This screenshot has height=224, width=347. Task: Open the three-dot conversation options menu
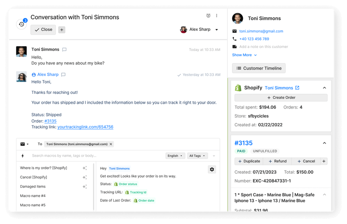(x=217, y=16)
